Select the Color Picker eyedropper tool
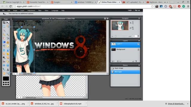 click(4, 70)
